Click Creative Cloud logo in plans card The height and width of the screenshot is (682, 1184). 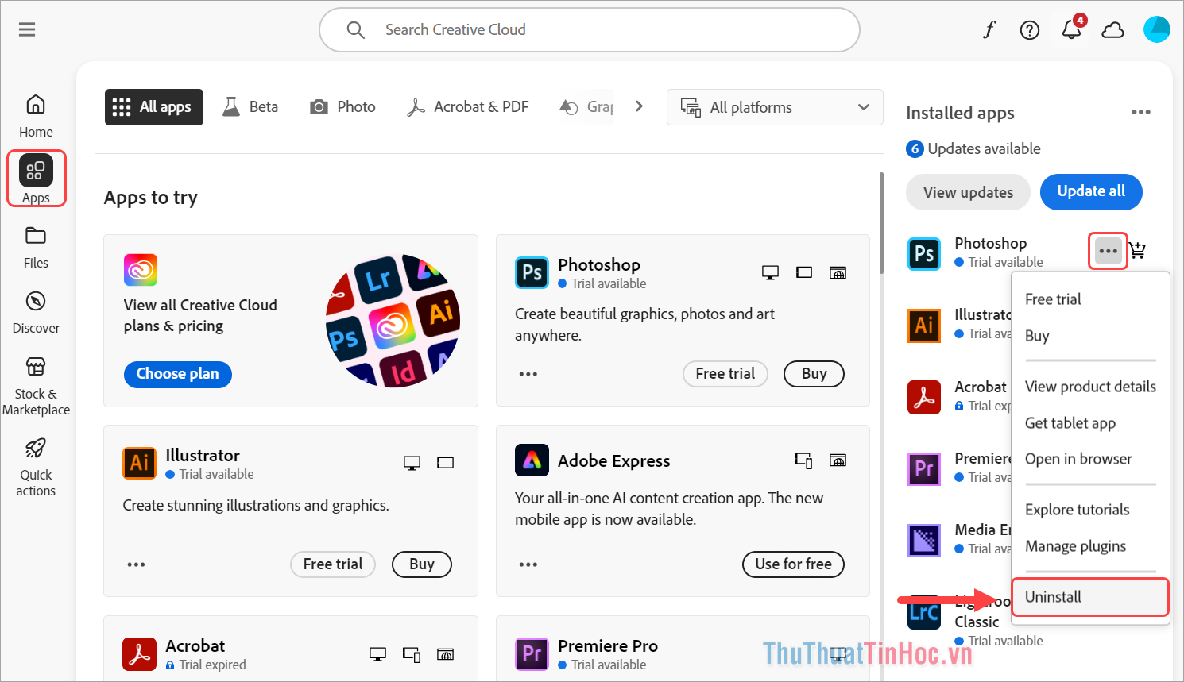click(x=141, y=270)
